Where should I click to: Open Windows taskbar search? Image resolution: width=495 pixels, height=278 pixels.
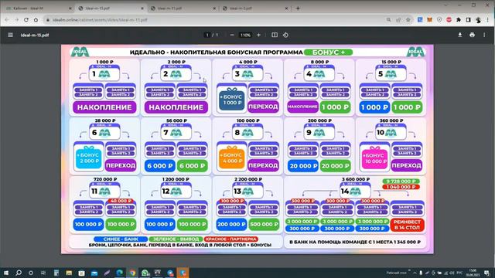click(x=19, y=273)
